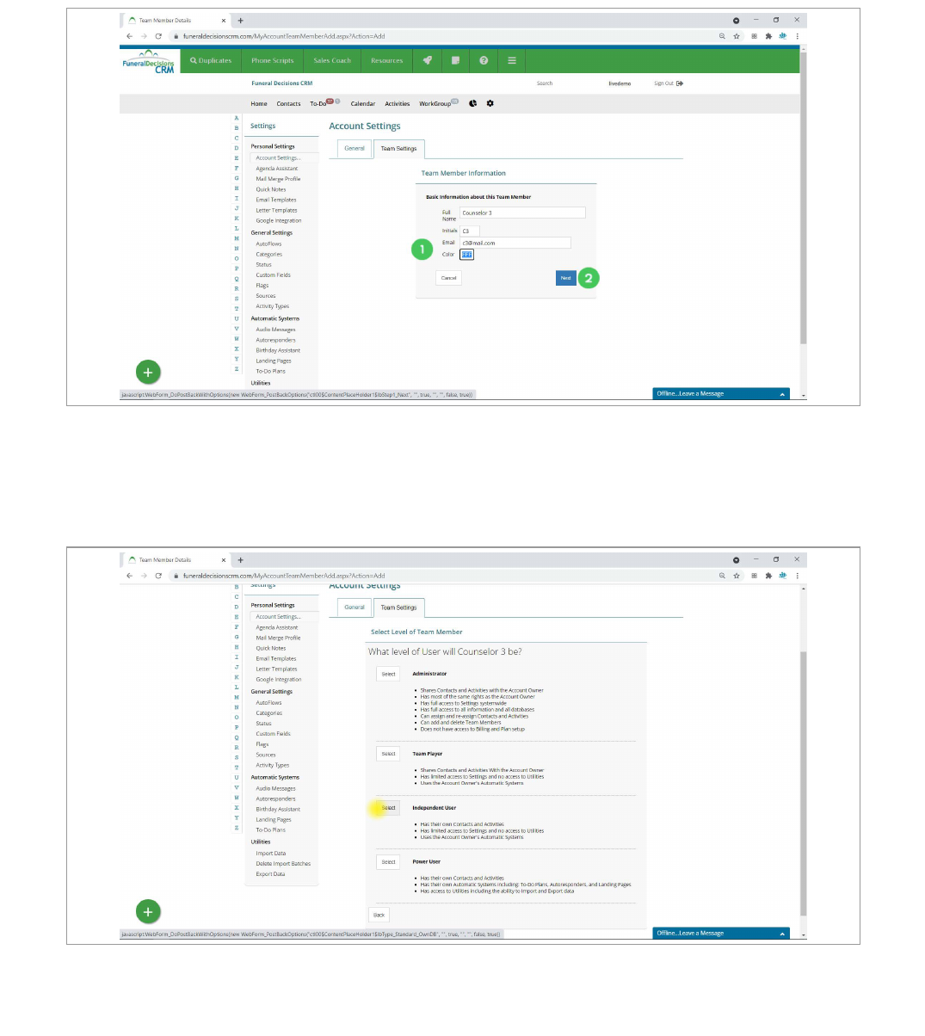
Task: Open Export Data under Utilities
Action: (269, 874)
